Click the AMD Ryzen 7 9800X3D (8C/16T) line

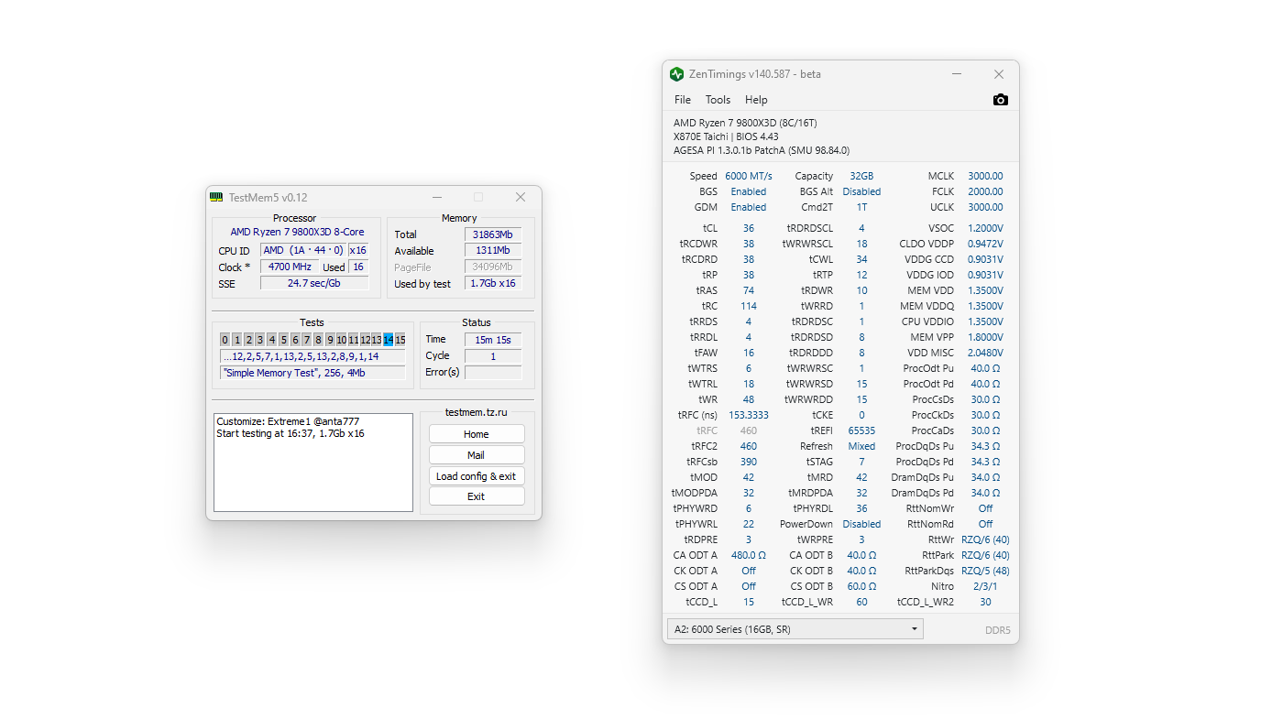[x=745, y=123]
